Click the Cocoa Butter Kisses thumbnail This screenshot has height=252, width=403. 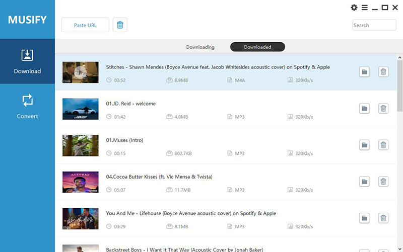click(x=81, y=182)
